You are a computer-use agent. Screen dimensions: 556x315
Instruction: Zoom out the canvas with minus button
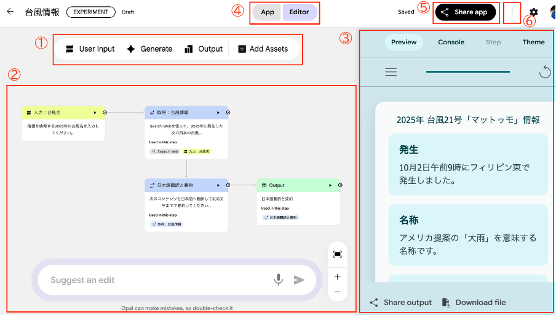pyautogui.click(x=337, y=292)
